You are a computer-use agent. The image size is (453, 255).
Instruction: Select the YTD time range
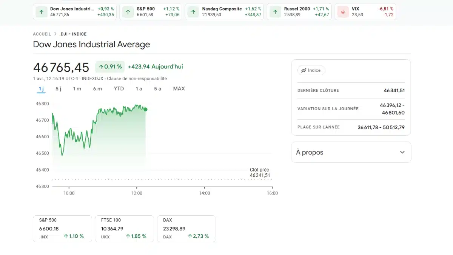(x=119, y=88)
